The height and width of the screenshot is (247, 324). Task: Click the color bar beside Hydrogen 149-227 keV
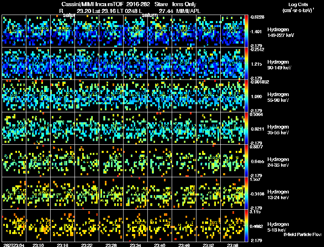(x=246, y=31)
